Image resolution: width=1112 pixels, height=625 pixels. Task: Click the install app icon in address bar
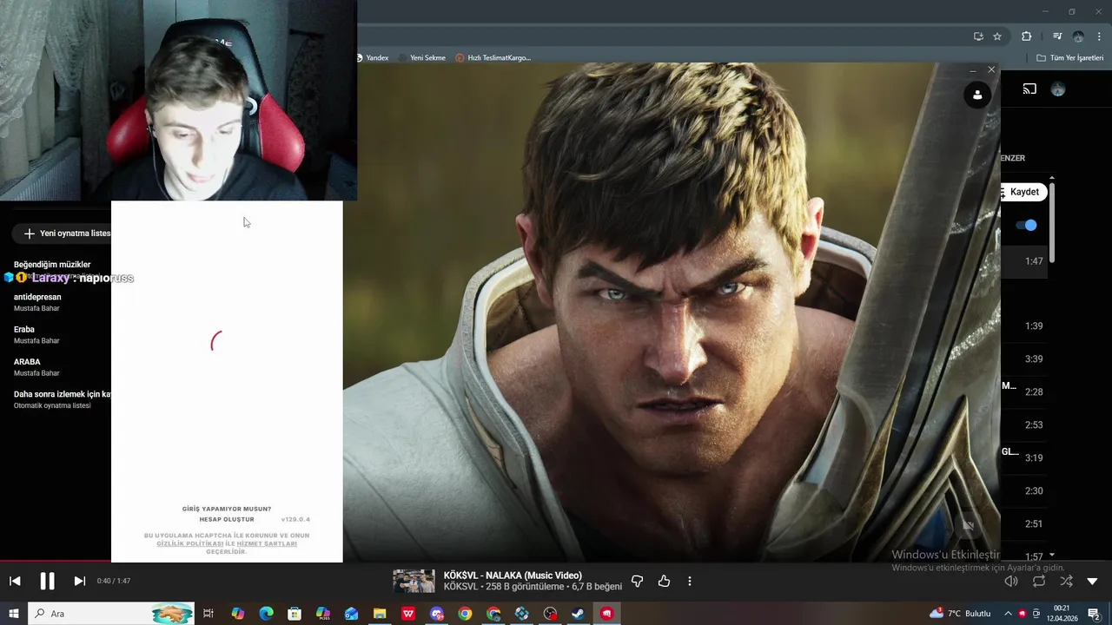point(978,36)
